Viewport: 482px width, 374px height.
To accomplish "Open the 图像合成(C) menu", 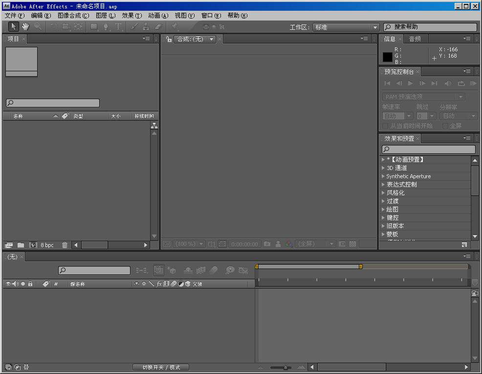I will click(x=73, y=16).
